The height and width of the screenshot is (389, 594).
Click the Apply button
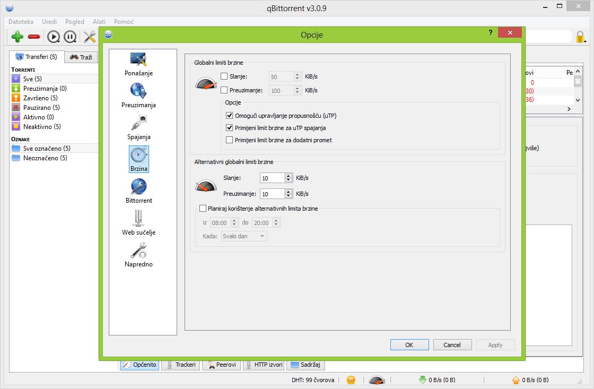pos(495,344)
